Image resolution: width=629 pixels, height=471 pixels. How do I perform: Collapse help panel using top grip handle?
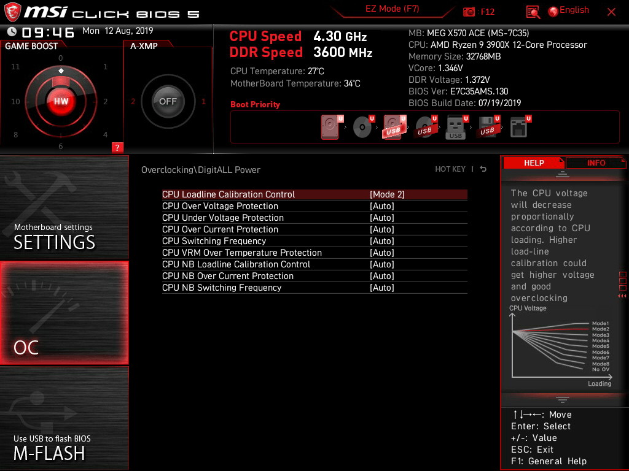tap(563, 174)
